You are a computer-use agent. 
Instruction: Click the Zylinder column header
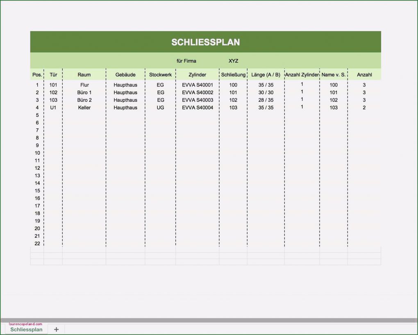pos(198,75)
